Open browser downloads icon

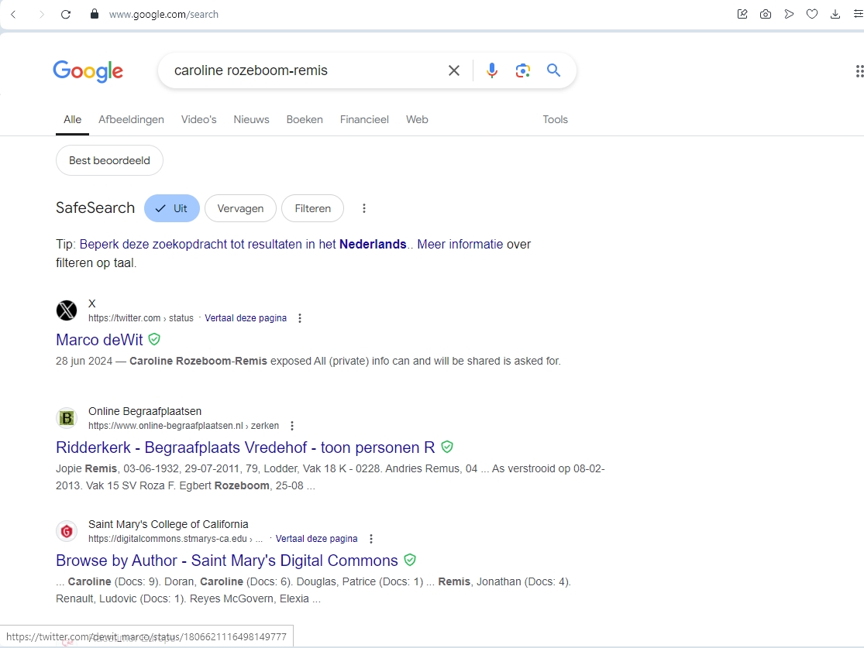point(835,14)
